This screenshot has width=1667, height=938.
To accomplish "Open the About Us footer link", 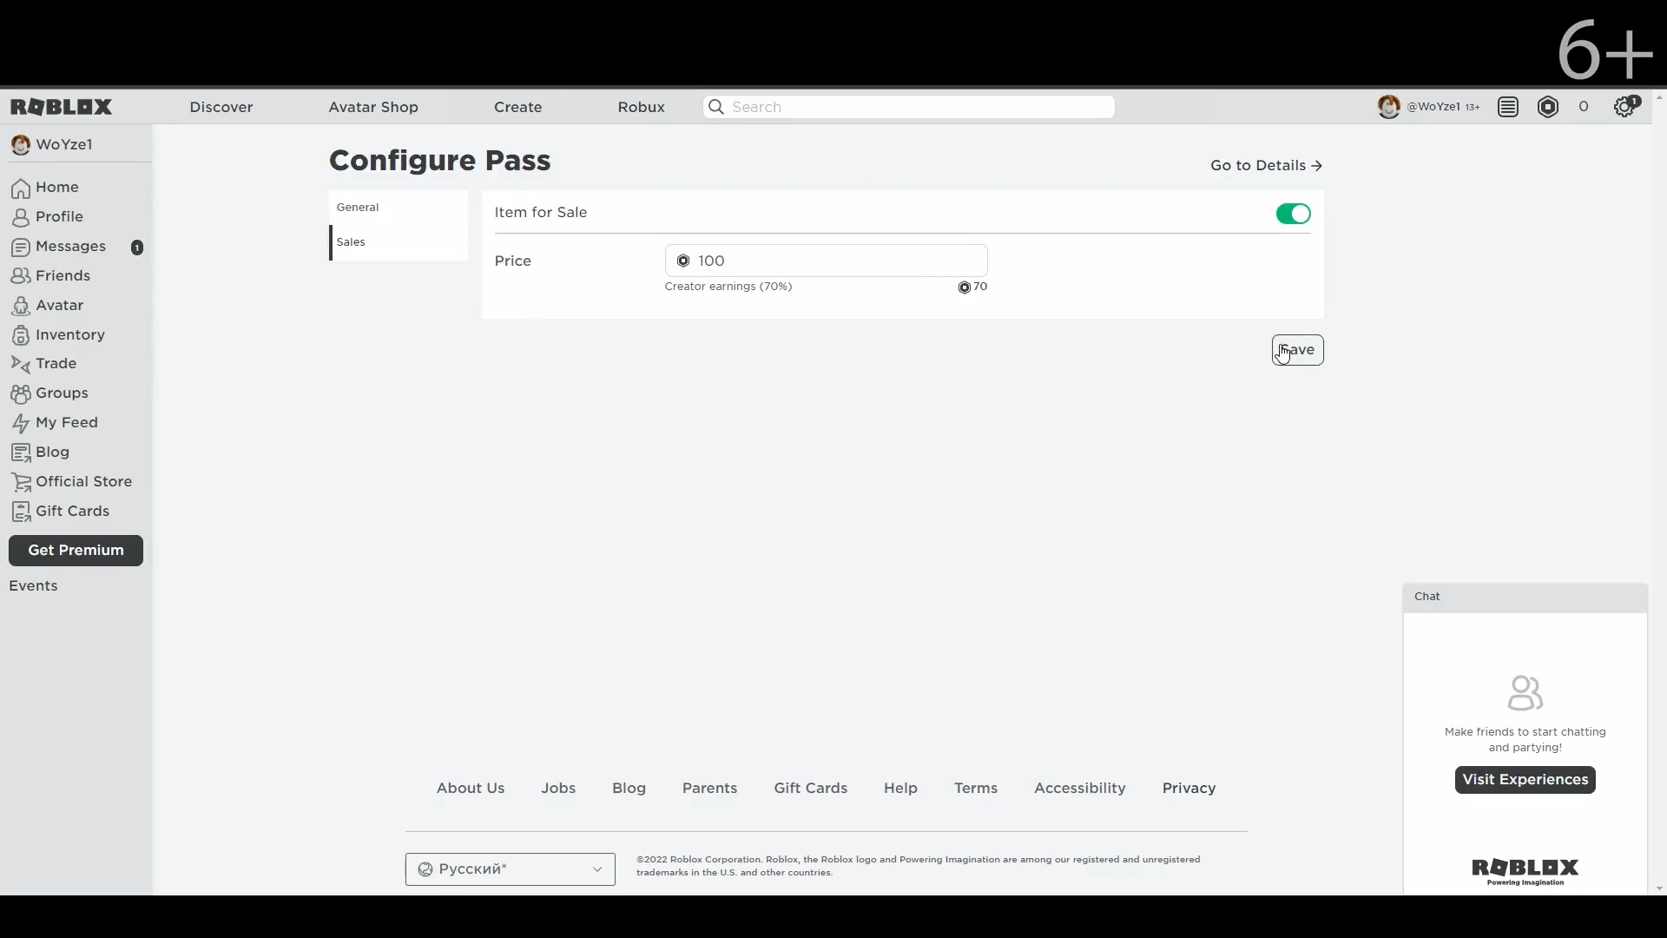I will (x=471, y=789).
